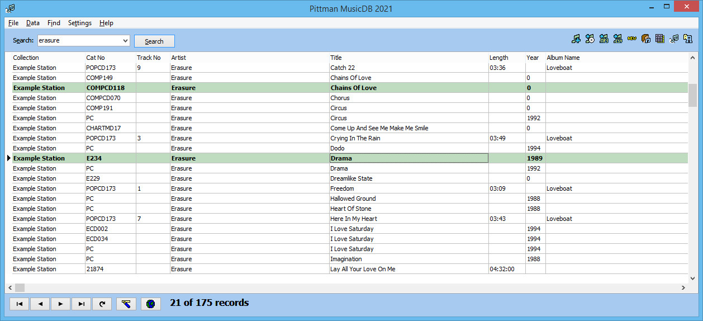
Task: Select the Catch 22 title cell
Action: click(x=408, y=68)
